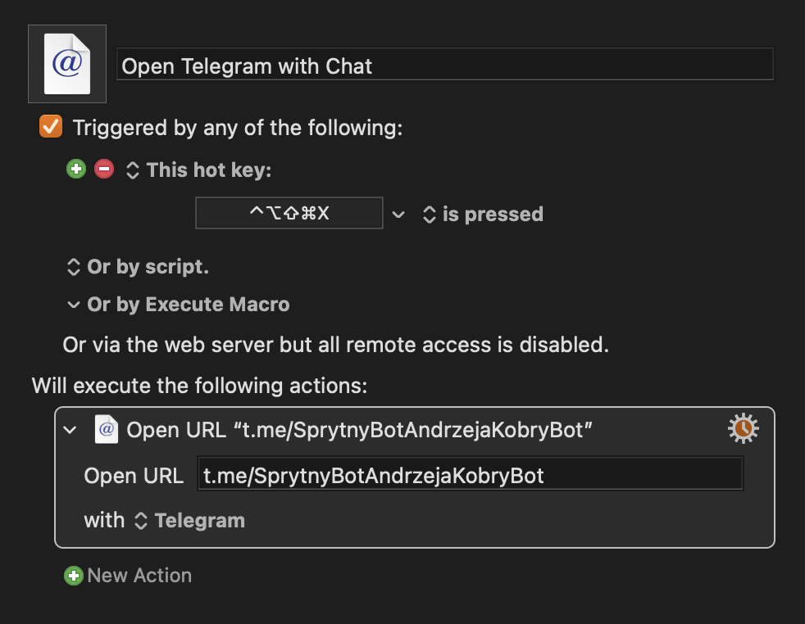Click the Open URL text field
Viewport: 805px width, 624px height.
coord(471,474)
